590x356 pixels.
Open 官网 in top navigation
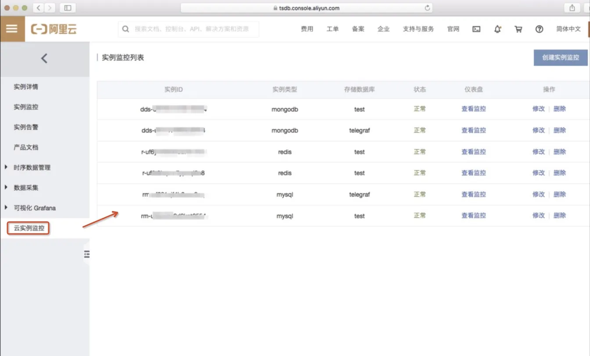pos(453,29)
